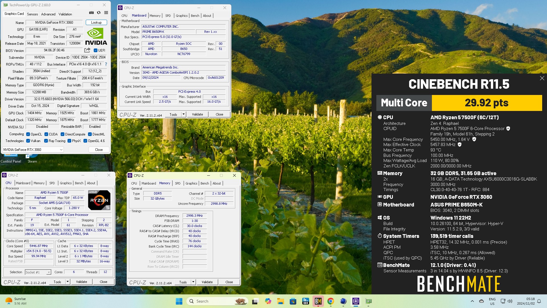The width and height of the screenshot is (547, 308).
Task: Open blue globe taskbar app
Action: (343, 301)
